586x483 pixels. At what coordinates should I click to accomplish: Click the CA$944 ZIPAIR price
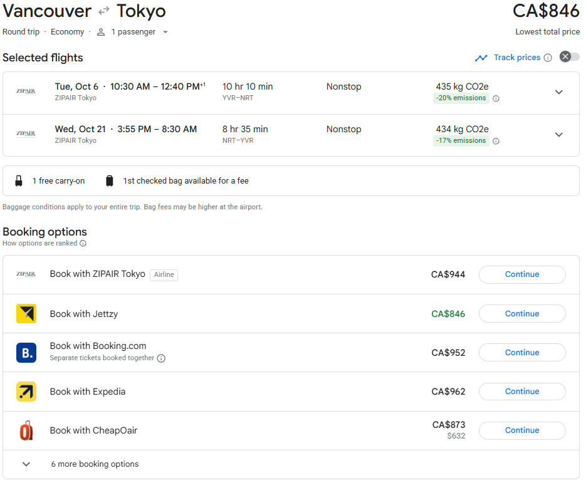448,275
